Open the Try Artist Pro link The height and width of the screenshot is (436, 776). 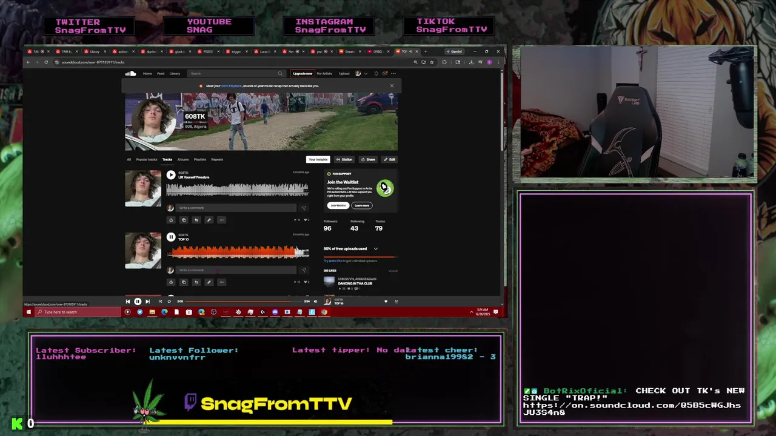(332, 261)
